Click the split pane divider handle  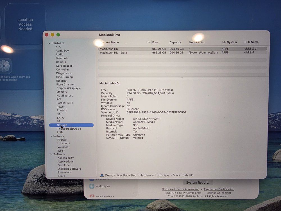(x=182, y=78)
